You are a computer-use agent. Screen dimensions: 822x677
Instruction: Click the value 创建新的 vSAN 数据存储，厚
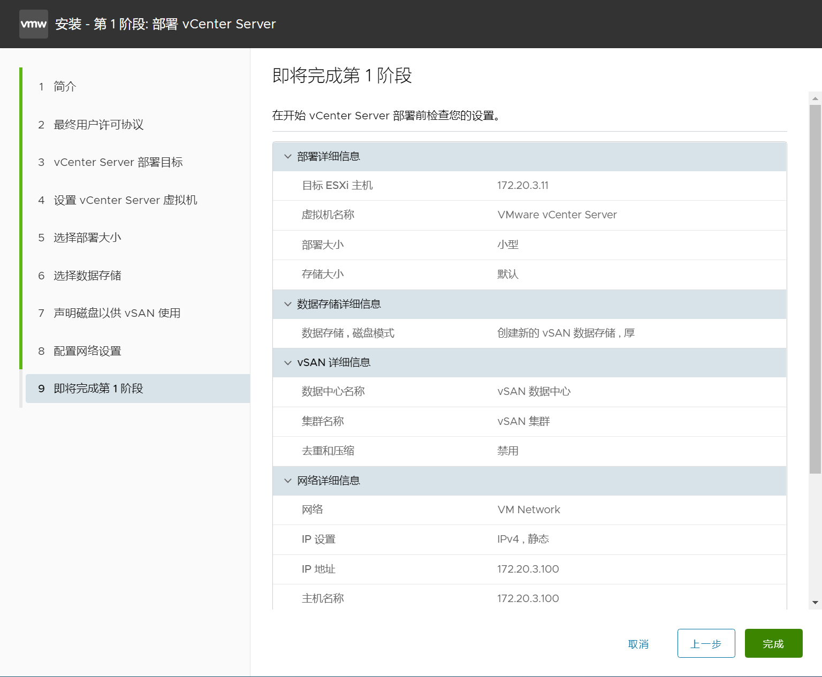click(566, 333)
